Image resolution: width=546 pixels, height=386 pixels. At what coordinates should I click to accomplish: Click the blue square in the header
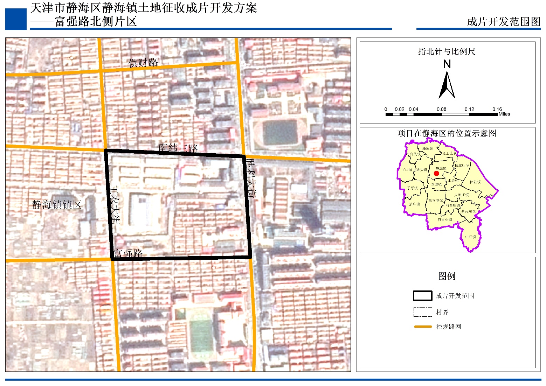tap(16, 19)
